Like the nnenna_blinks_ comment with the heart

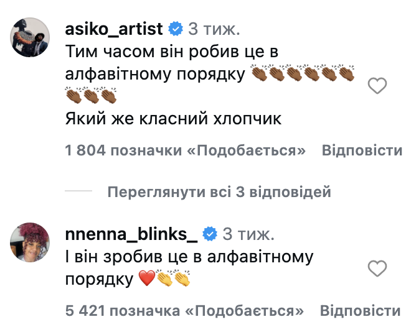[377, 269]
